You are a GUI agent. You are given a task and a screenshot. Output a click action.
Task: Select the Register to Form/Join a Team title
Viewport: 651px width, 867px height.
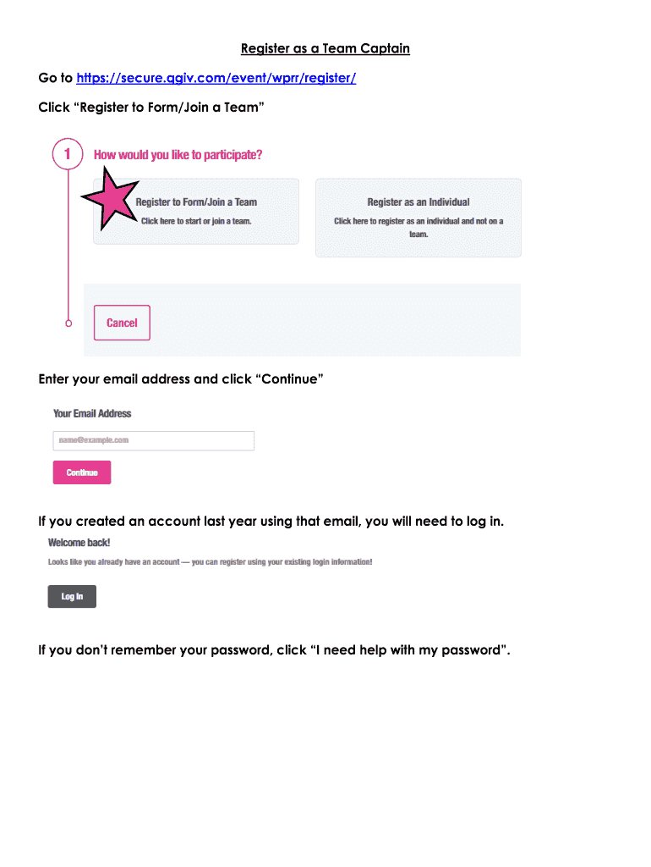click(x=196, y=202)
